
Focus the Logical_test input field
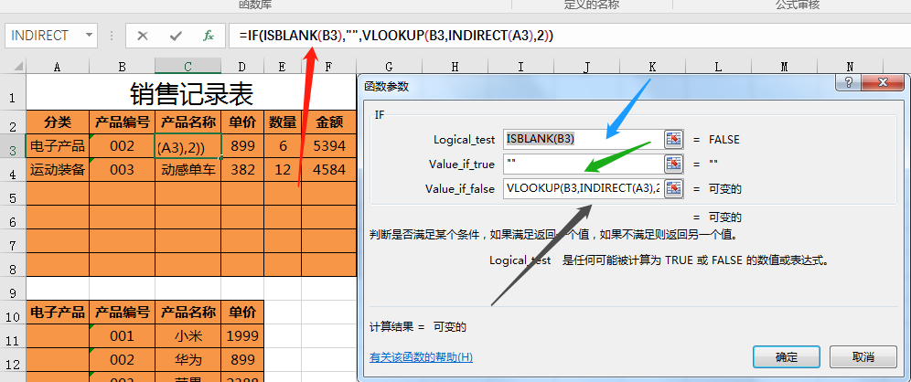coord(584,139)
